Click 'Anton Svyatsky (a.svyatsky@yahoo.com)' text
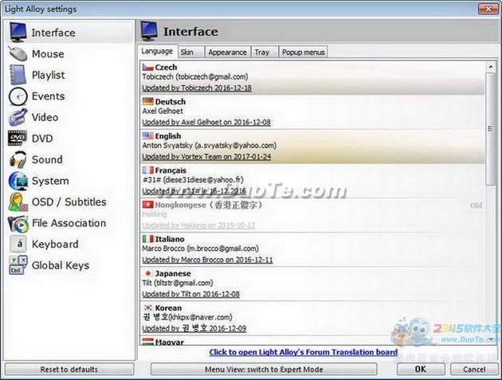Image resolution: width=502 pixels, height=380 pixels. point(210,145)
